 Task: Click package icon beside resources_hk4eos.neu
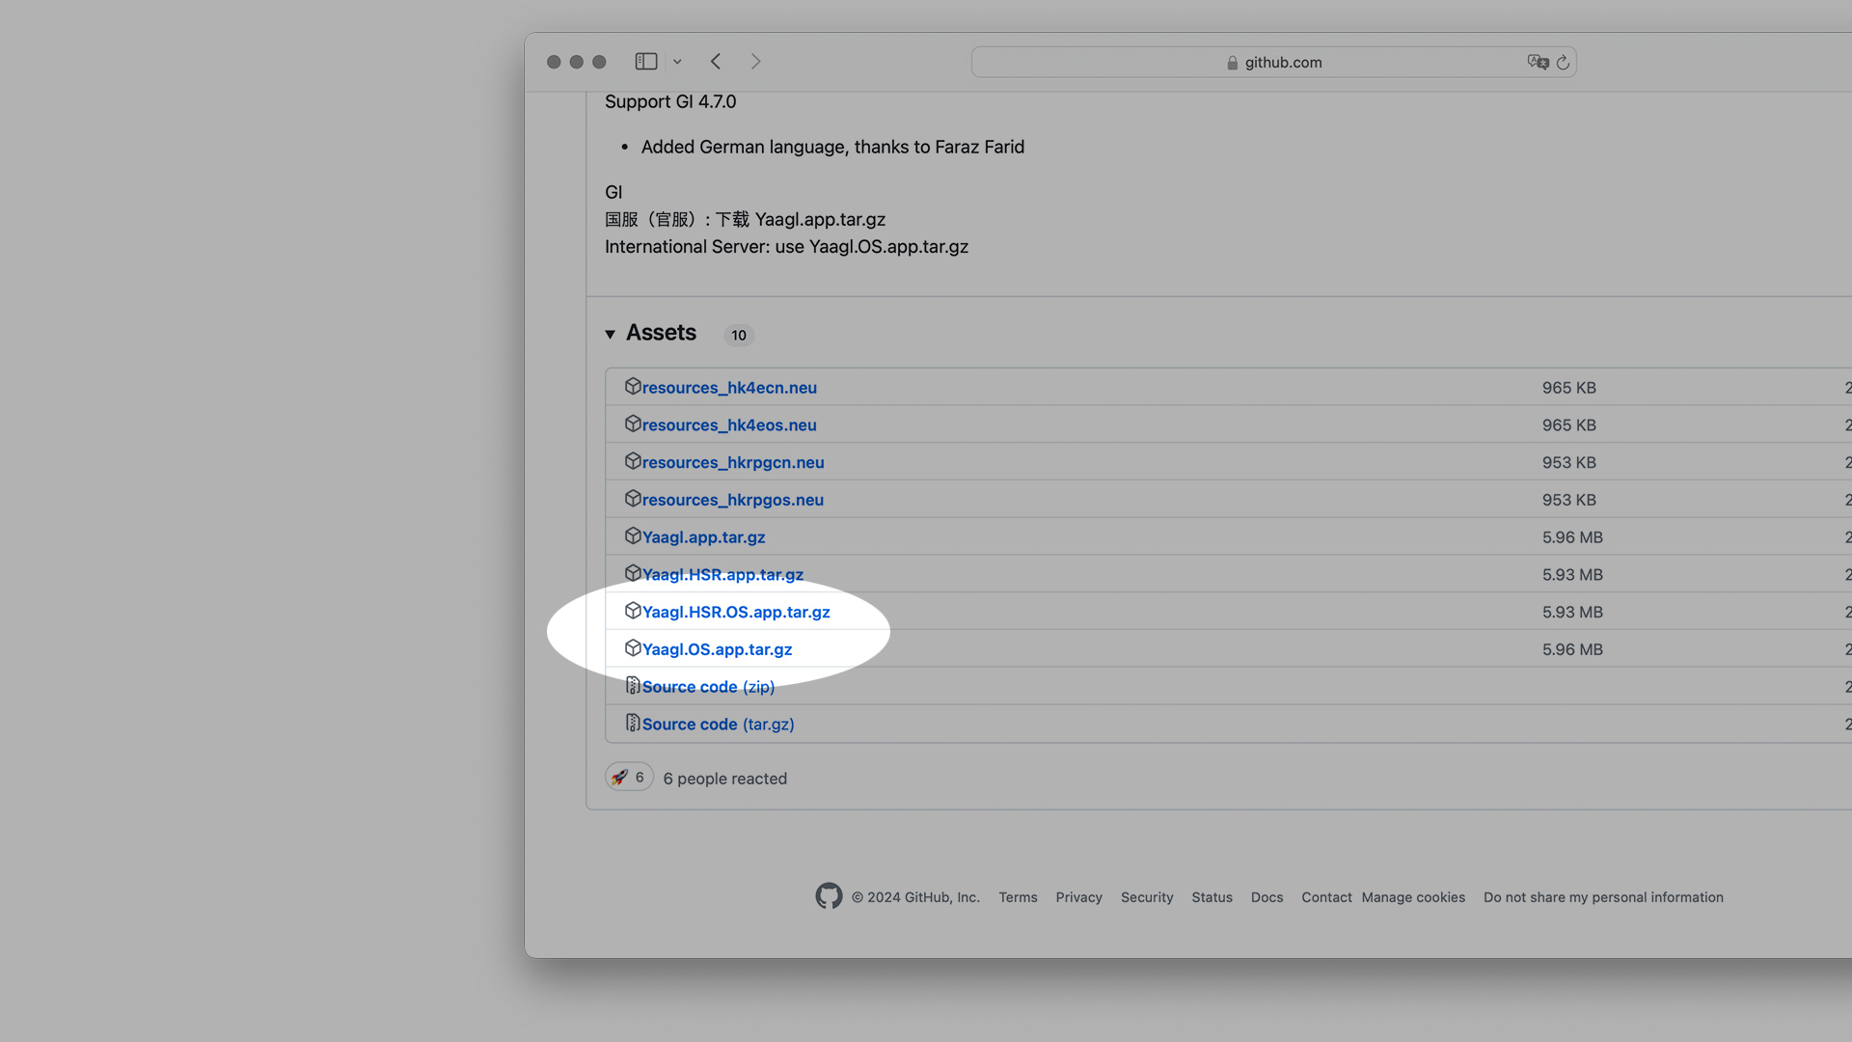[x=633, y=424]
